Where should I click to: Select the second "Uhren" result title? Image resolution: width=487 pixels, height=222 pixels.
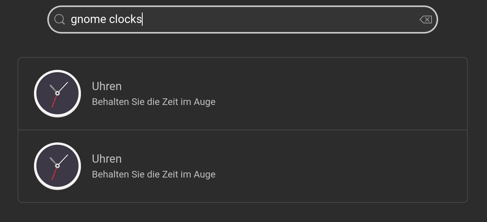pyautogui.click(x=107, y=159)
